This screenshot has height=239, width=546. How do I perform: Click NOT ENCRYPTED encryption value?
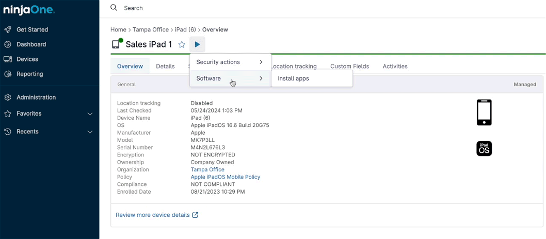click(x=213, y=155)
